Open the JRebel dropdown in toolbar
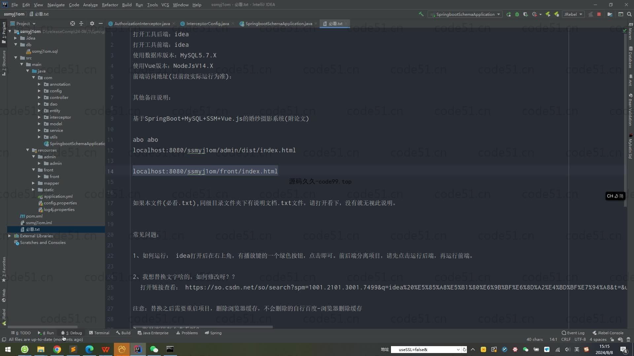The image size is (634, 356). pyautogui.click(x=573, y=14)
